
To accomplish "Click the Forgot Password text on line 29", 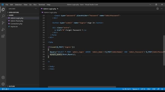I will [74, 30].
